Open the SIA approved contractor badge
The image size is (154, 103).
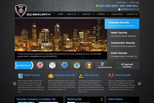(x=65, y=65)
